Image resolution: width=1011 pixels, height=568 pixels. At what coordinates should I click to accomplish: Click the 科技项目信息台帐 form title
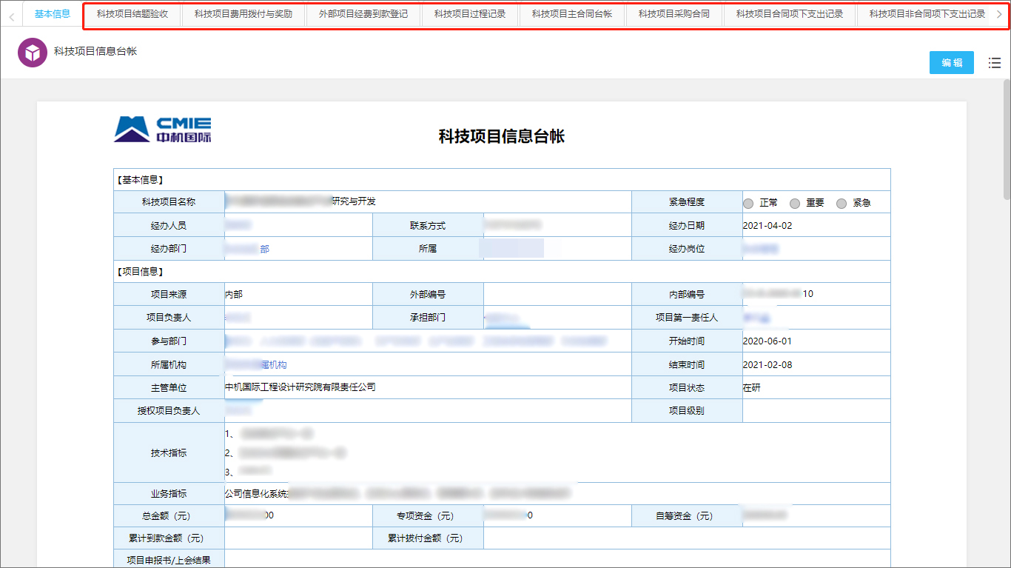(x=502, y=136)
